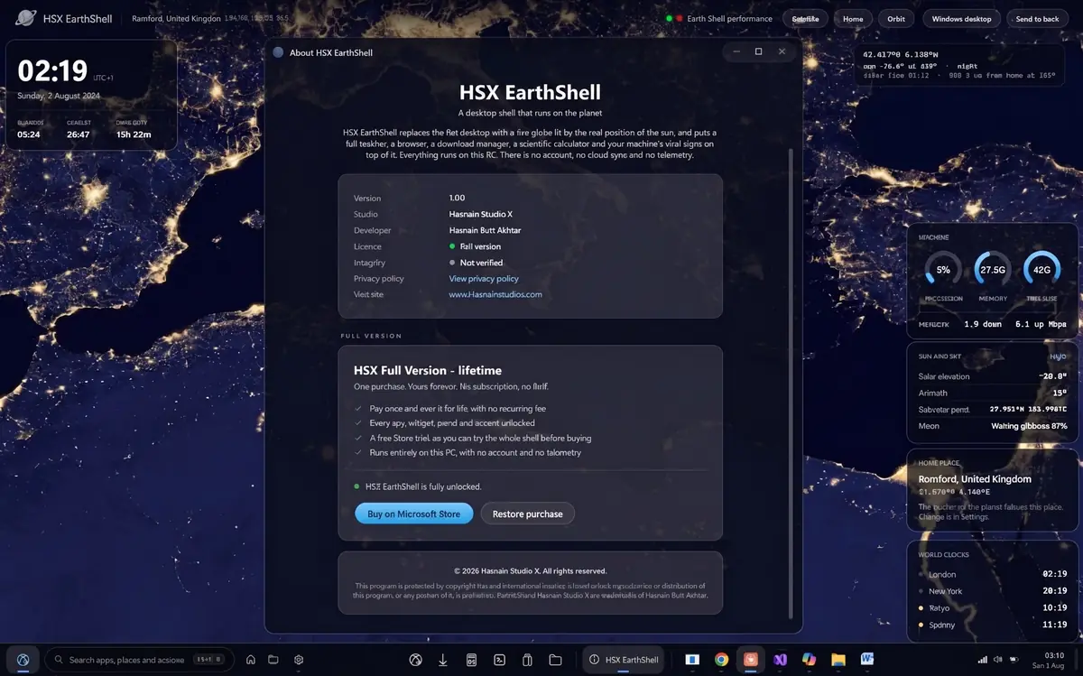Switch to the HSX EarthShell taskbar button
The image size is (1083, 676).
(x=624, y=660)
